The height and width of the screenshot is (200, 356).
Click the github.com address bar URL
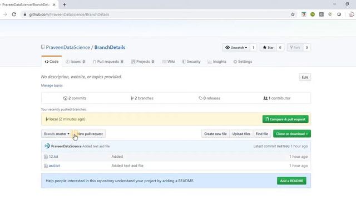tap(69, 14)
